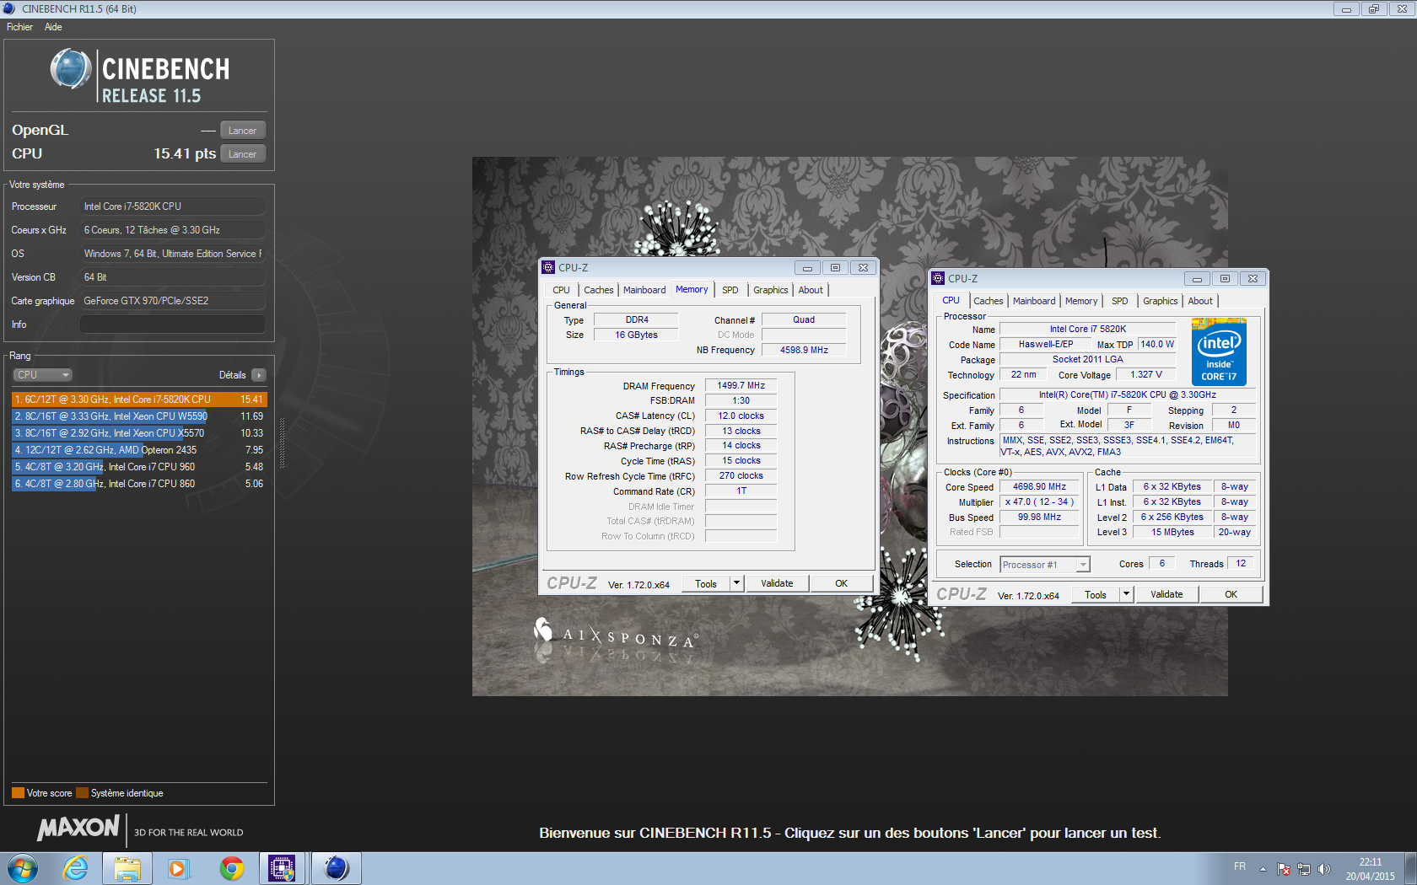Launch the CPU test with Lancer
The width and height of the screenshot is (1417, 885).
click(243, 154)
